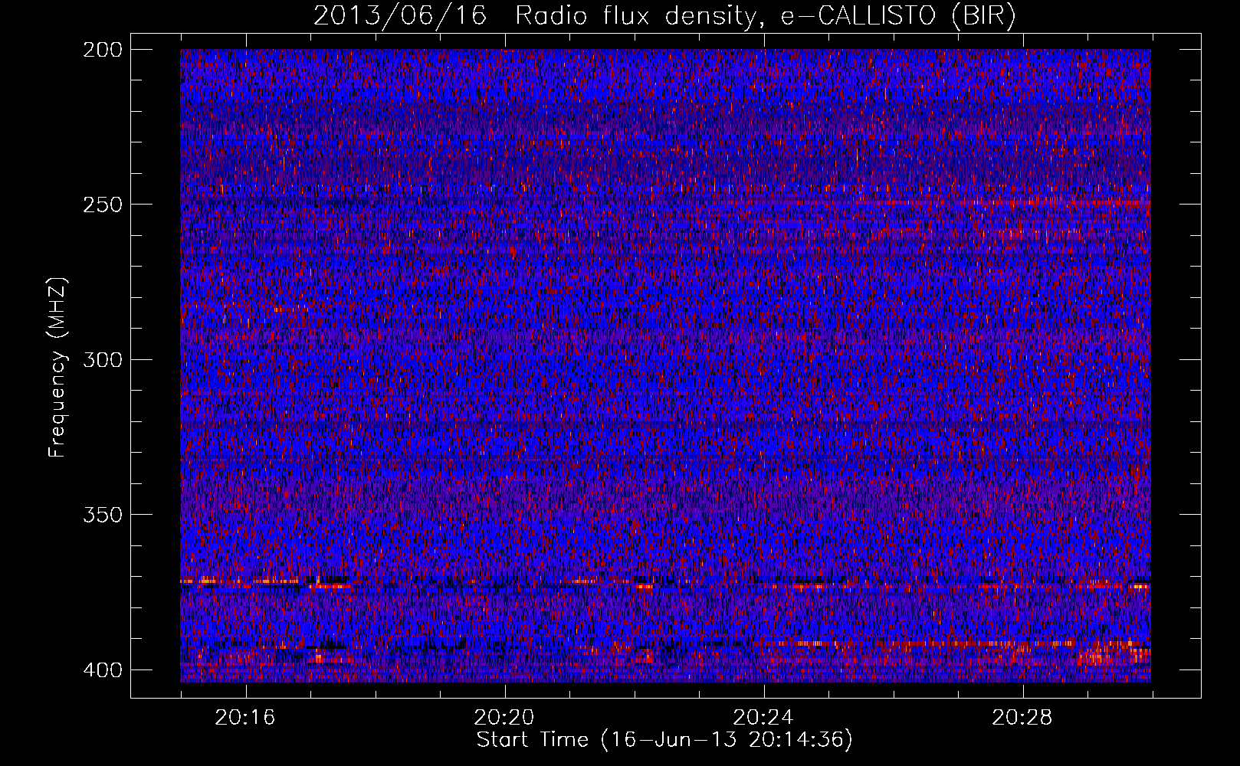Click the 400 frequency tick label
Image resolution: width=1240 pixels, height=766 pixels.
pos(102,669)
